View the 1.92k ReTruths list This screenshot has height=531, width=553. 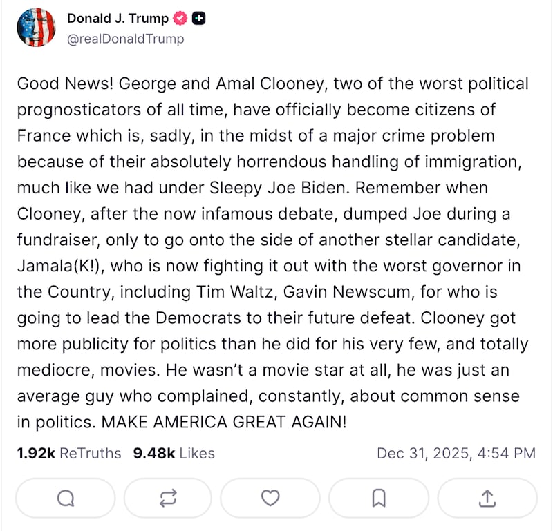69,454
